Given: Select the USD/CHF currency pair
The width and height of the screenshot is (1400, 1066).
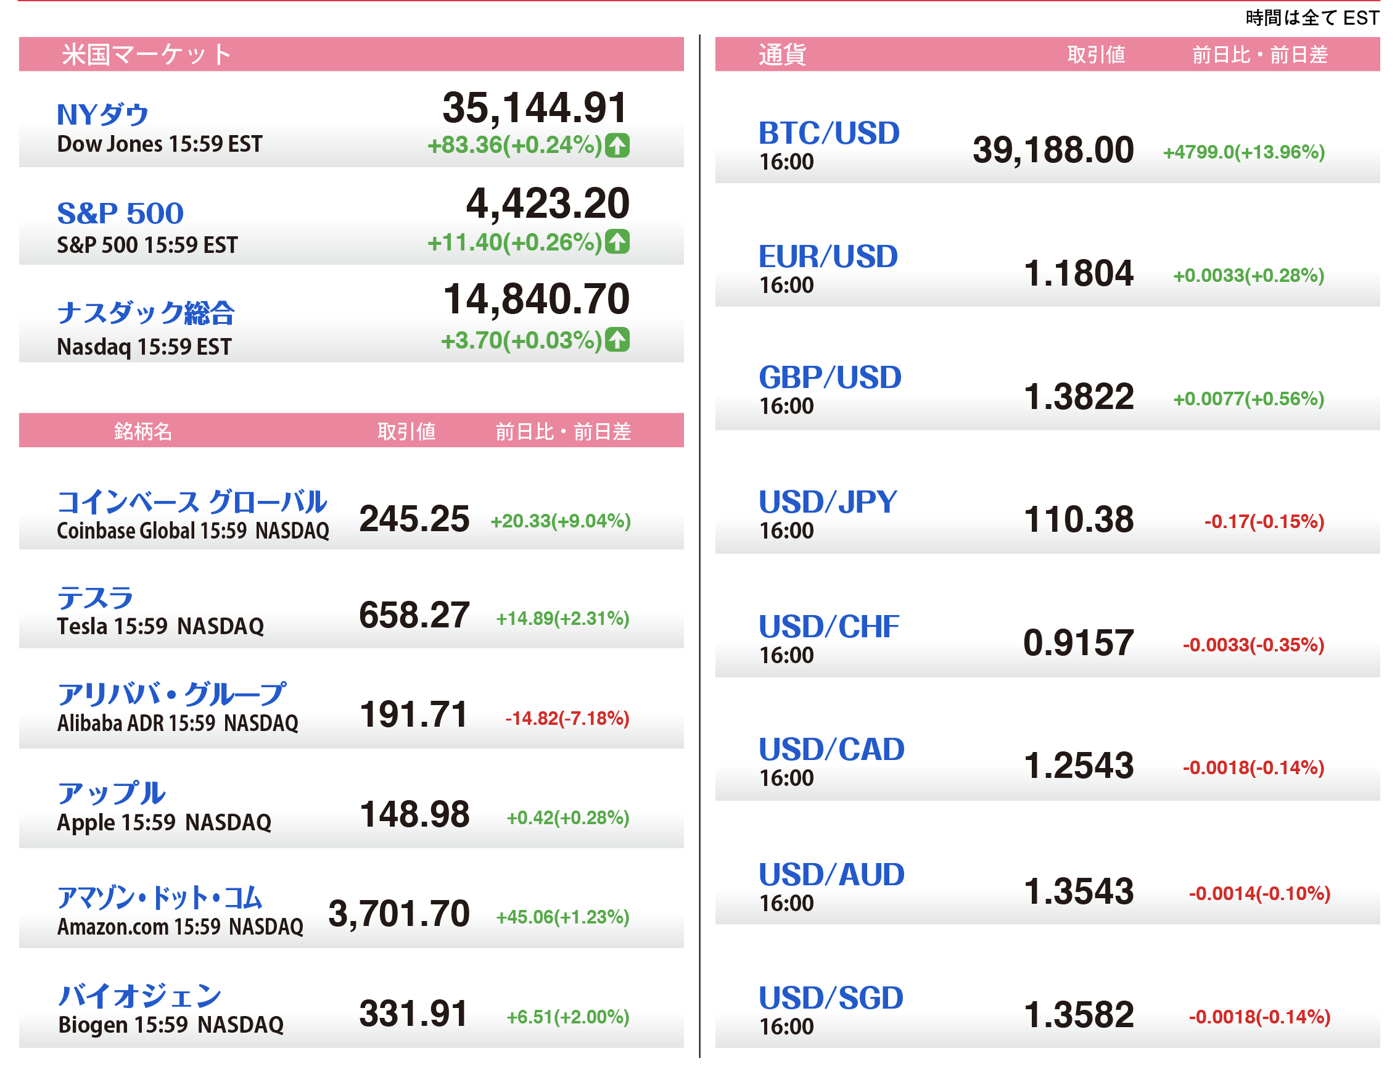Looking at the screenshot, I should (828, 626).
